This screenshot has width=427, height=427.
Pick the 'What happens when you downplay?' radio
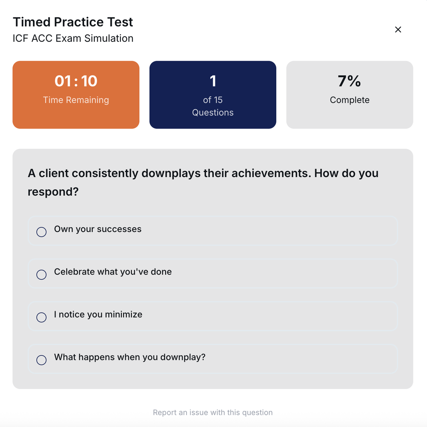pos(41,360)
